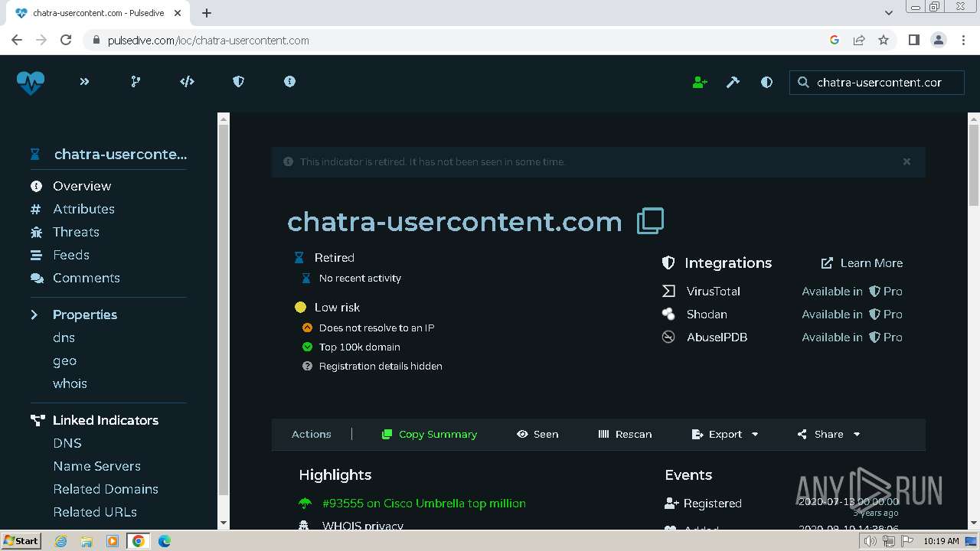Image resolution: width=980 pixels, height=551 pixels.
Task: Click the Retired hourglass status icon
Action: pos(299,257)
